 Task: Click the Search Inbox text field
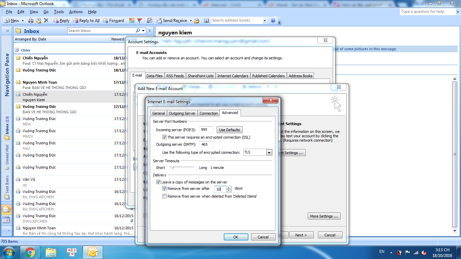tap(101, 31)
